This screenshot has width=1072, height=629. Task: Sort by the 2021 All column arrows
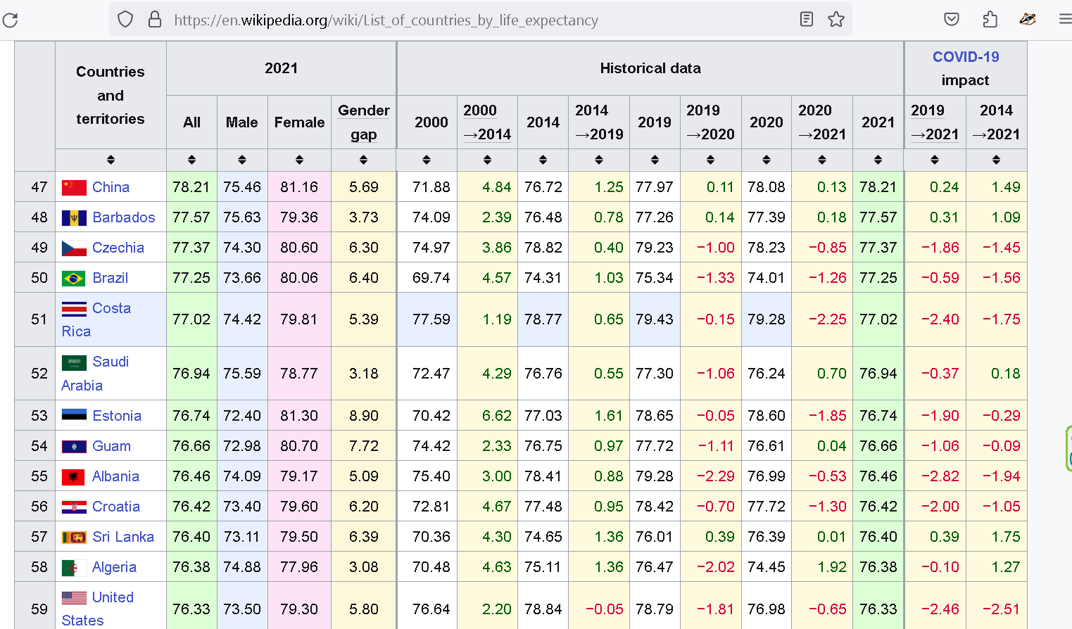pyautogui.click(x=191, y=160)
